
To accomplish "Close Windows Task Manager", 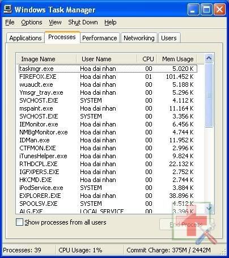I will point(219,10).
